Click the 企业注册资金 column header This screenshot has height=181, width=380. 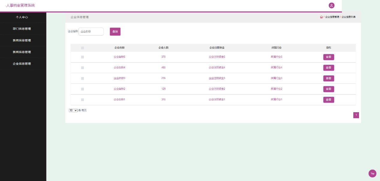click(x=217, y=48)
